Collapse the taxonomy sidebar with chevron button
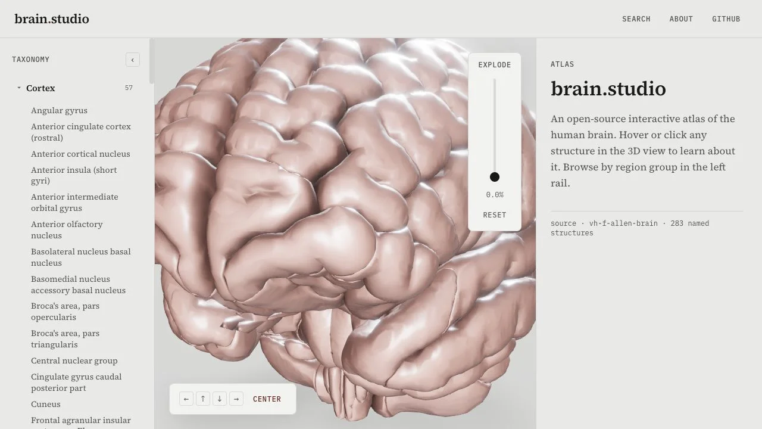 point(133,60)
